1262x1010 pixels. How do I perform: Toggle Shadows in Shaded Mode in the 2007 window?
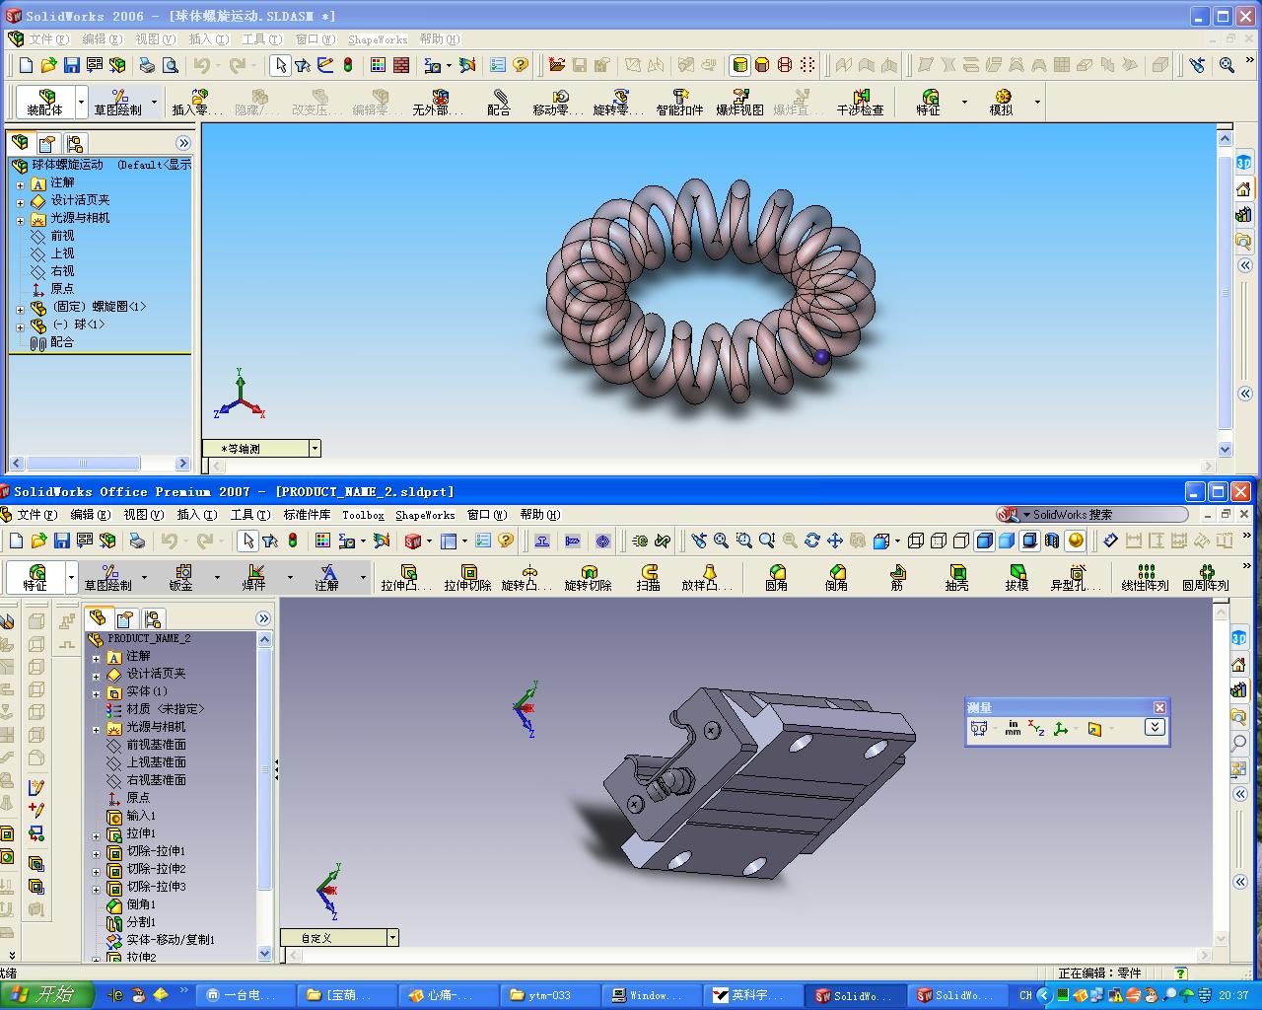(x=1029, y=541)
